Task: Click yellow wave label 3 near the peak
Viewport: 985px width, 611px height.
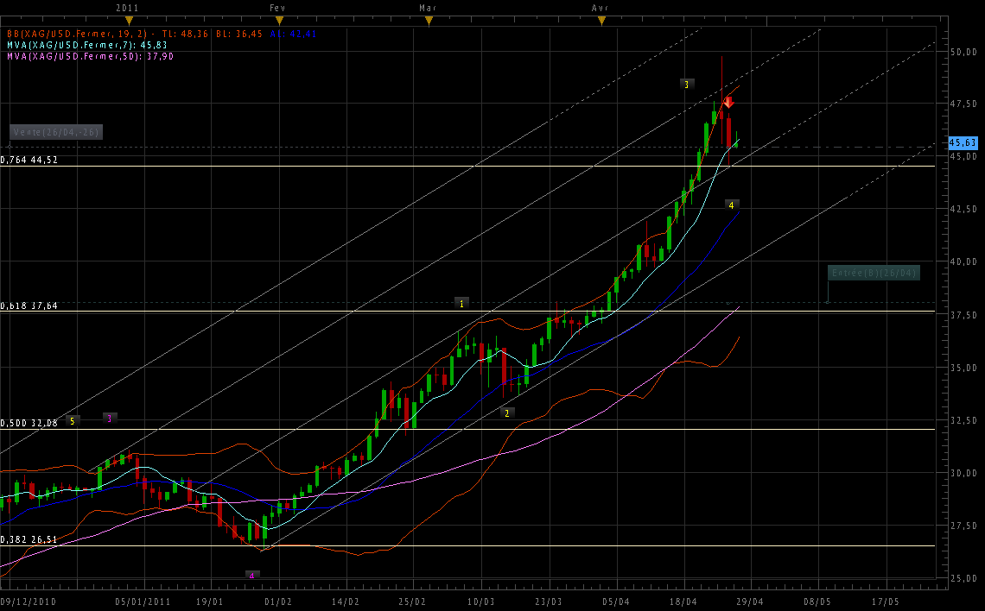Action: tap(686, 85)
